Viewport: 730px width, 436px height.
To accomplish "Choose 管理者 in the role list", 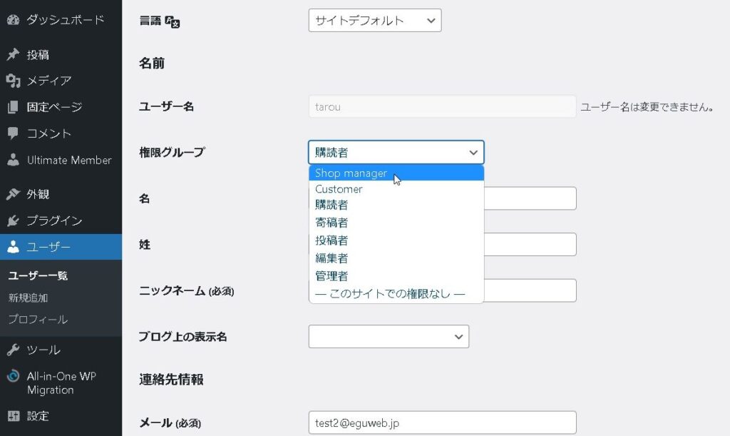I will pos(331,275).
